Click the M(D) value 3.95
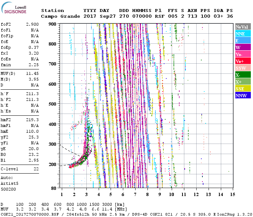The width and height of the screenshot is (253, 217). point(34,80)
